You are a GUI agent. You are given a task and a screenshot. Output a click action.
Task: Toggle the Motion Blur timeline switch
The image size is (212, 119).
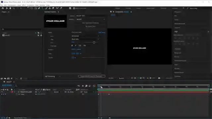coord(89,86)
